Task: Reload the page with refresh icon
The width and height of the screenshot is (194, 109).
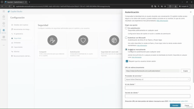Action: 9,6
